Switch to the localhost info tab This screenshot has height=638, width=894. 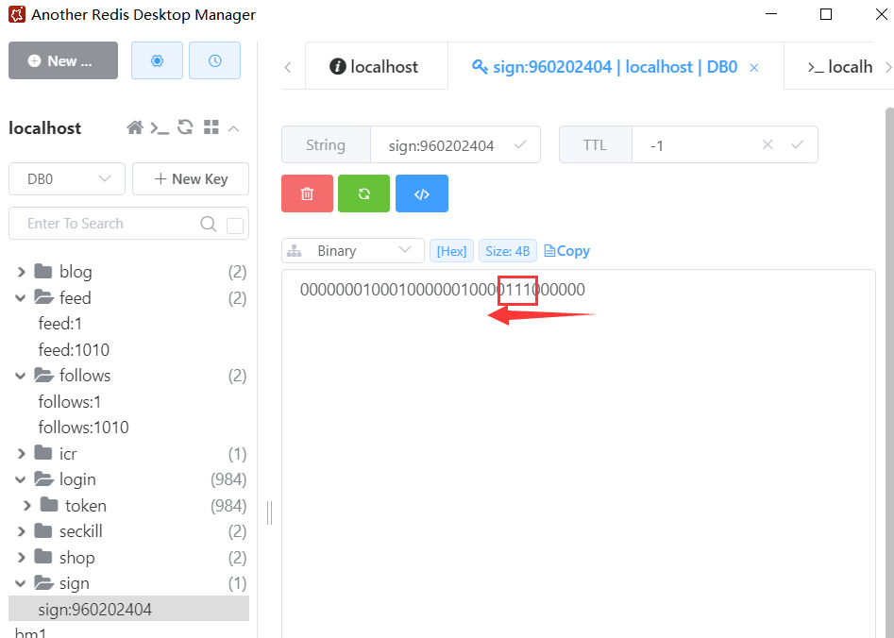(374, 67)
